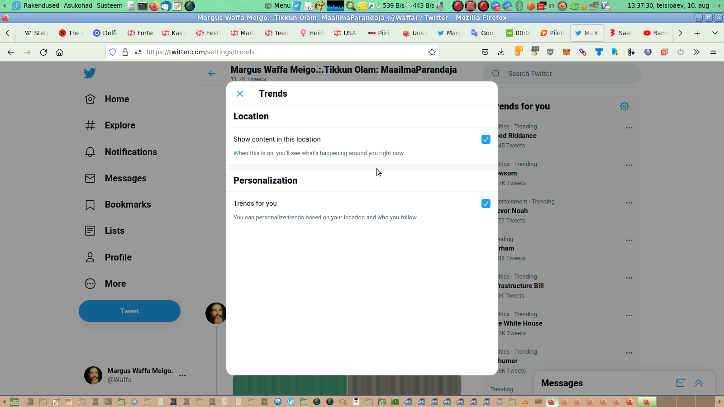Launch Firefox from the top panel
The image size is (724, 407).
pyautogui.click(x=154, y=6)
